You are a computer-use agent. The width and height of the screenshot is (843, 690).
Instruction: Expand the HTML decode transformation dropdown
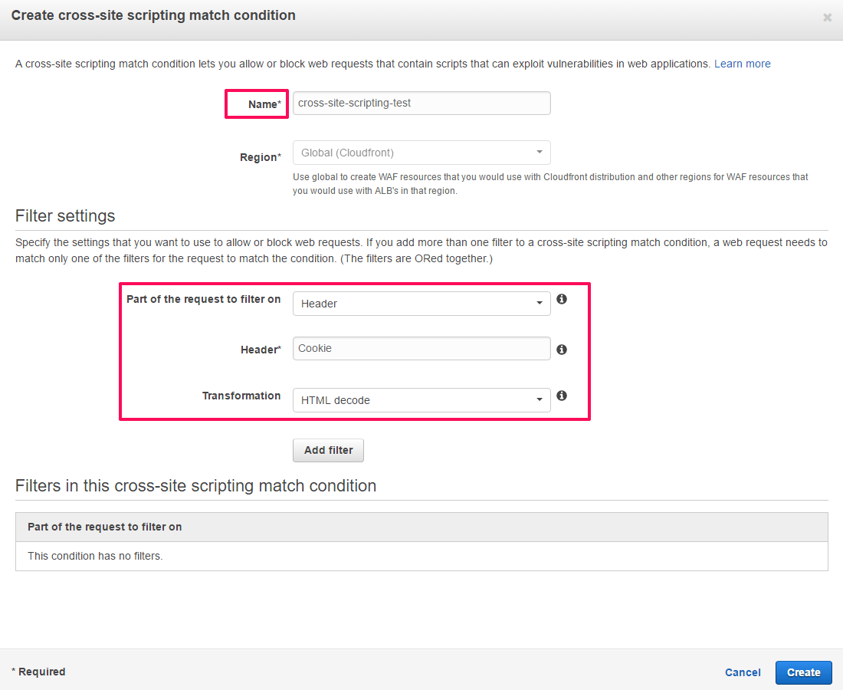coord(421,400)
